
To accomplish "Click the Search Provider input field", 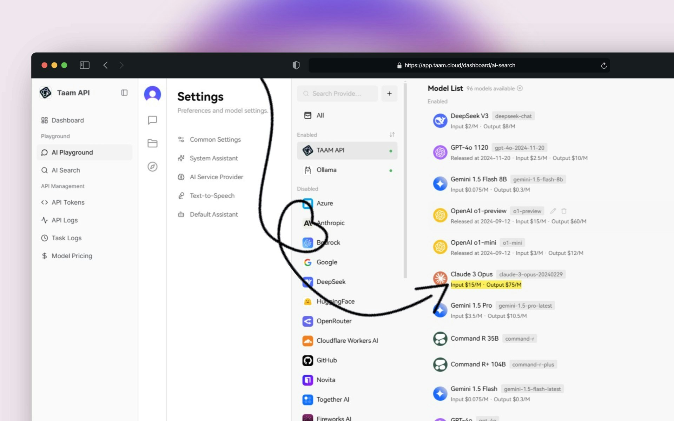I will tap(337, 94).
